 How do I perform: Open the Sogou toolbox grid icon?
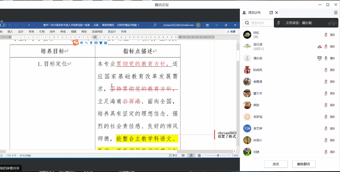[x=105, y=43]
